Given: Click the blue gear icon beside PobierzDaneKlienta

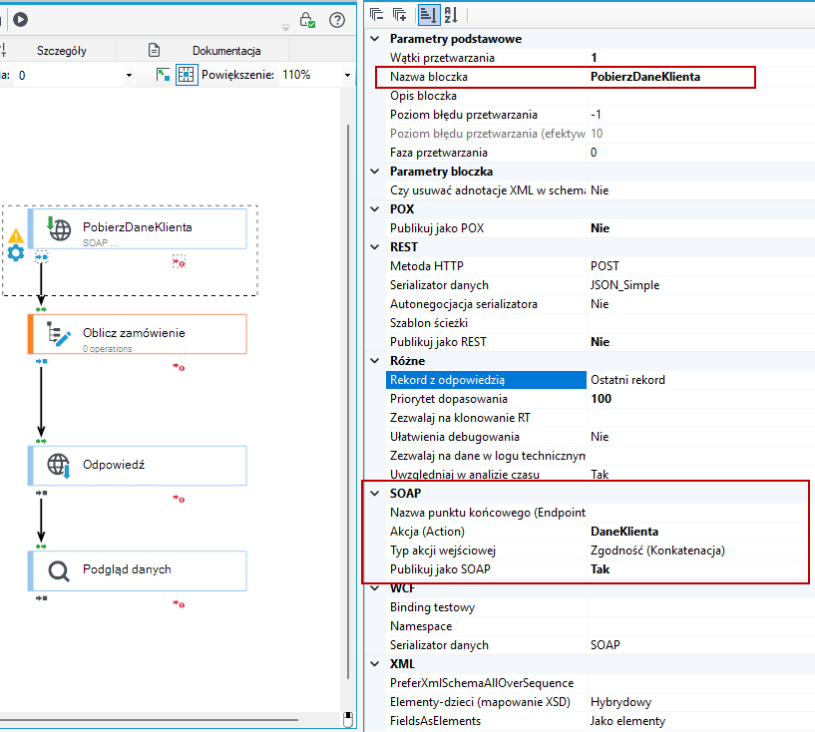Looking at the screenshot, I should pos(16,253).
